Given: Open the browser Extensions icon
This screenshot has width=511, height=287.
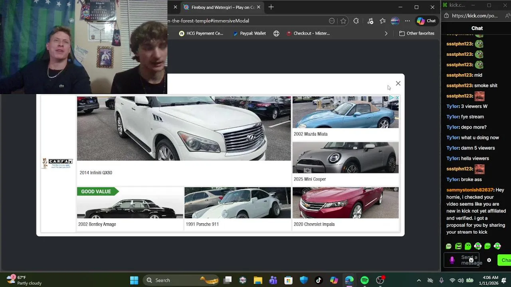Looking at the screenshot, I should tap(356, 21).
